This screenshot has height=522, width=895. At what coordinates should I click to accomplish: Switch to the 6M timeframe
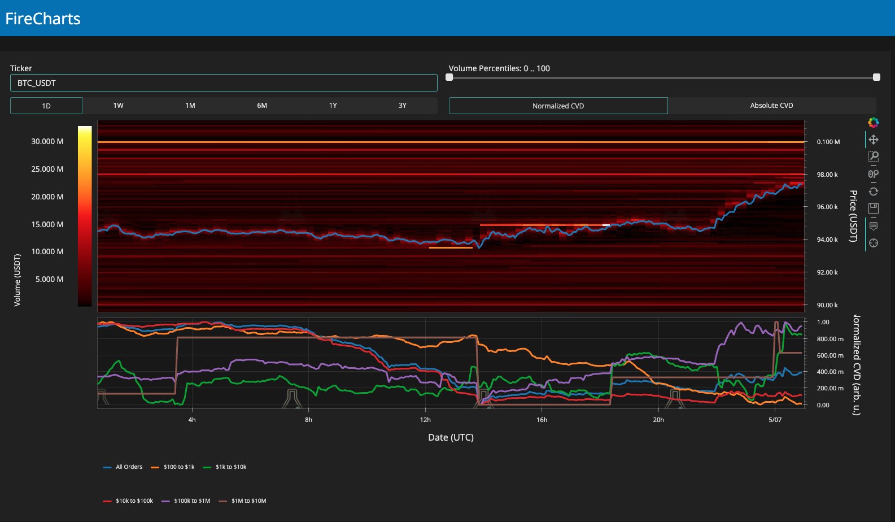click(x=262, y=106)
